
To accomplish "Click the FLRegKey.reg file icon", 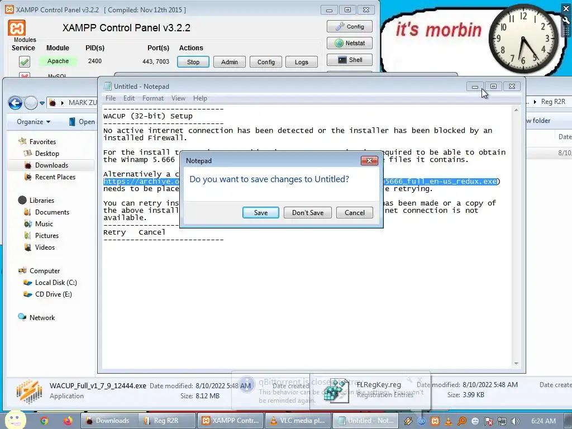I will coord(336,391).
